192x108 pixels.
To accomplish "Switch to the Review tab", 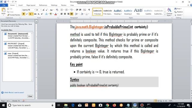I will pos(64,5).
